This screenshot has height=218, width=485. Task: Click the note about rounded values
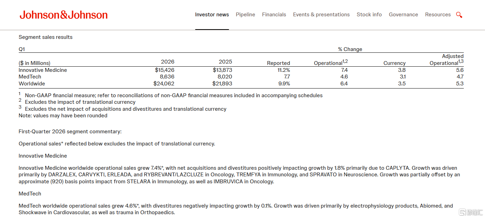pyautogui.click(x=63, y=116)
